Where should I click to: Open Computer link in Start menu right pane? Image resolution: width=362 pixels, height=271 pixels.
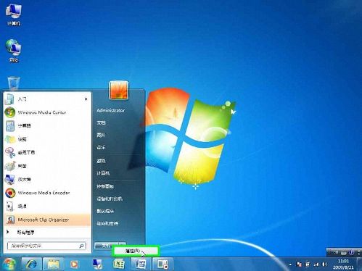click(103, 173)
